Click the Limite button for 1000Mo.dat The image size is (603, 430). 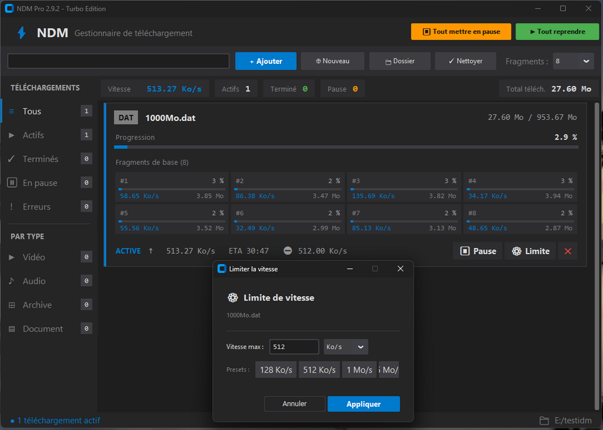pos(530,251)
